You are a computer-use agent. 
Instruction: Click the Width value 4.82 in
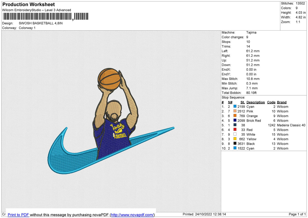[301, 17]
